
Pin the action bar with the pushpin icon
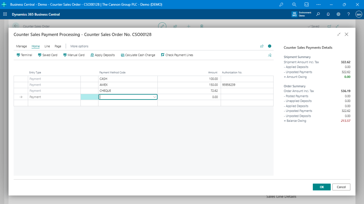[269, 55]
